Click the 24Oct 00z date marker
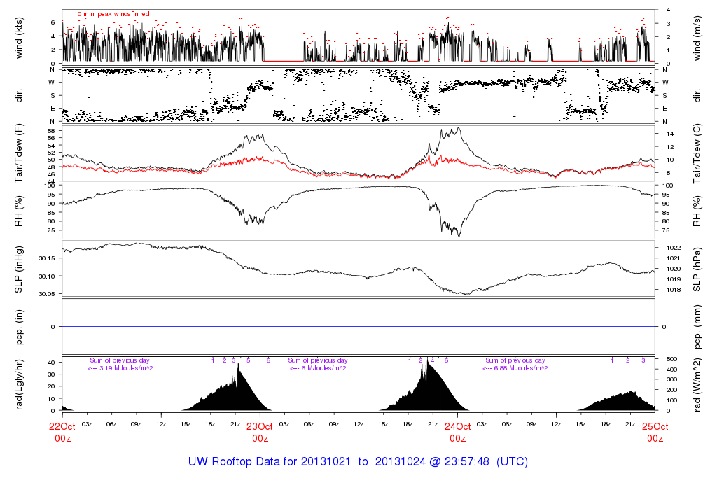The width and height of the screenshot is (717, 490). click(x=457, y=433)
